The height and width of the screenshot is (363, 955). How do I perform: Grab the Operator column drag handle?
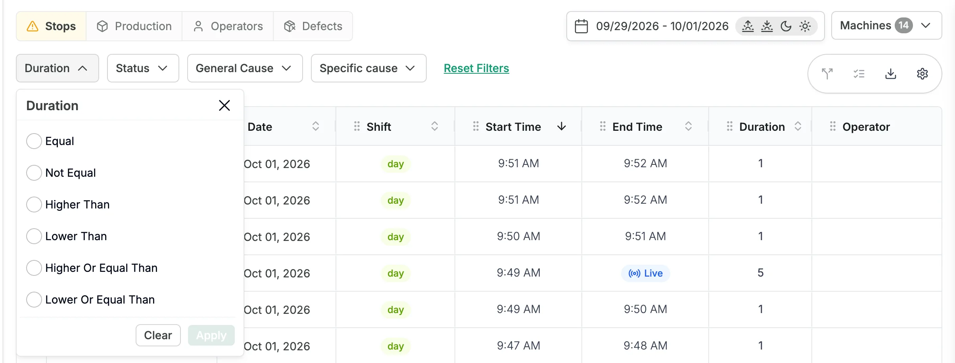tap(833, 126)
